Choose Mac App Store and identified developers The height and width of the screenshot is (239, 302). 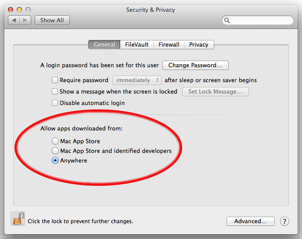[55, 151]
